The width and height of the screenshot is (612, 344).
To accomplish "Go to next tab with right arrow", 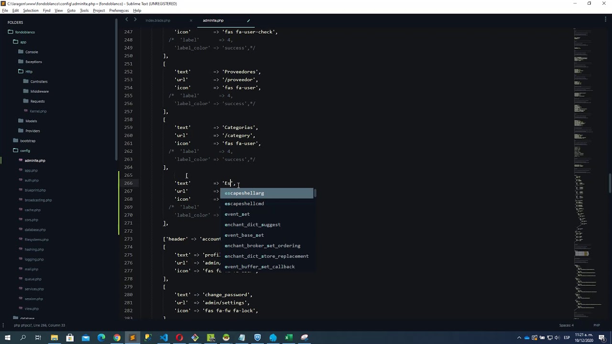I will [135, 20].
